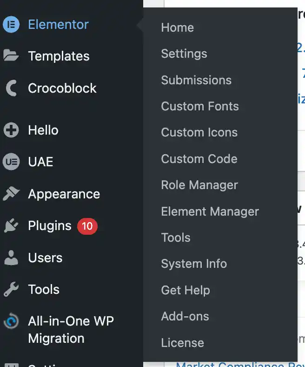Click the Plugins plug icon

point(11,225)
